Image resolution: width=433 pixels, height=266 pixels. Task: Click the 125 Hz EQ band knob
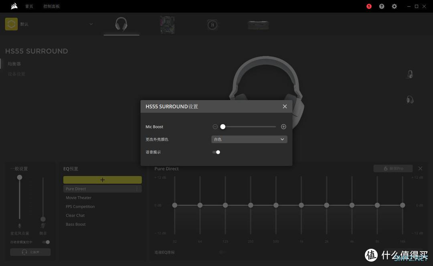(x=225, y=205)
